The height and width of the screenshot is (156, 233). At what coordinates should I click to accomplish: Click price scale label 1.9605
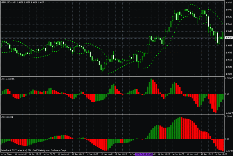(x=229, y=45)
